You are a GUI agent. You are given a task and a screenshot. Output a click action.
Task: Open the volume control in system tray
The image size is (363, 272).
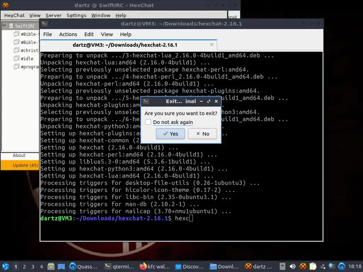(292, 266)
